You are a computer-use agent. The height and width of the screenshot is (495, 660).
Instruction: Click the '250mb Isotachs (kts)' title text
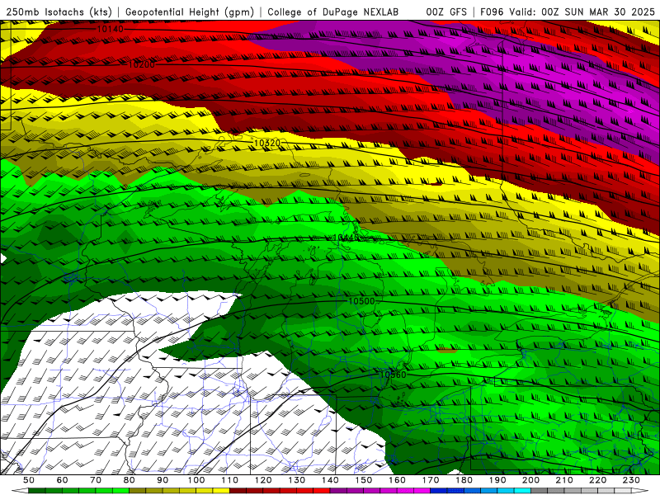[x=59, y=12]
